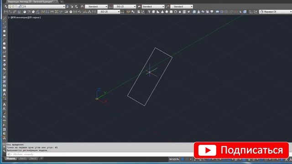Select the Line tool in the Draw toolbar
292x164 pixels.
(x=4, y=19)
